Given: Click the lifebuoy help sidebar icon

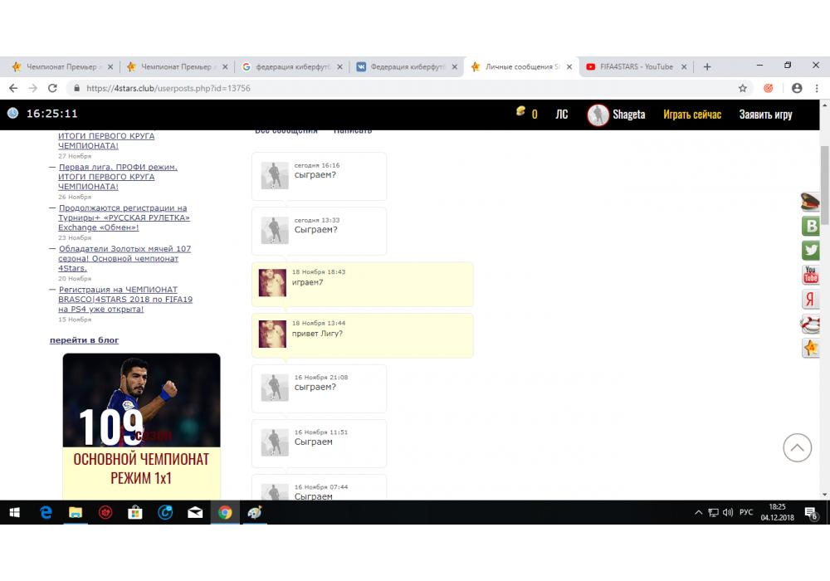Looking at the screenshot, I should [x=811, y=324].
